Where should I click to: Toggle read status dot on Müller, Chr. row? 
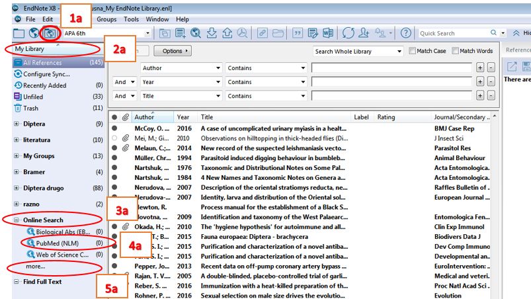pyautogui.click(x=114, y=158)
